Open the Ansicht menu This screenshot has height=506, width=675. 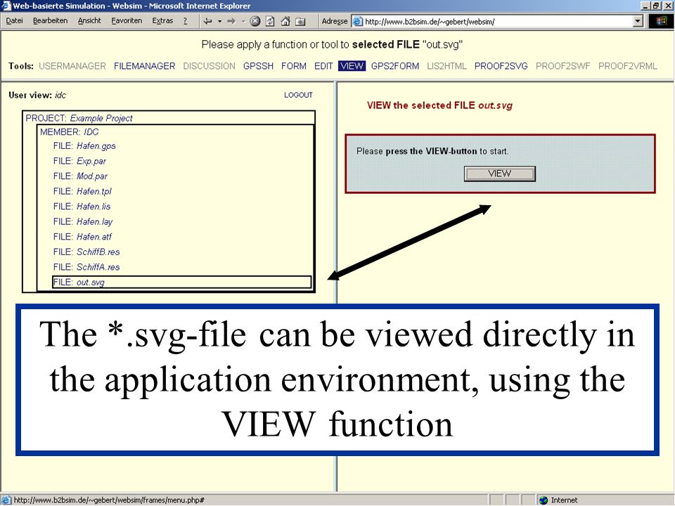[89, 20]
